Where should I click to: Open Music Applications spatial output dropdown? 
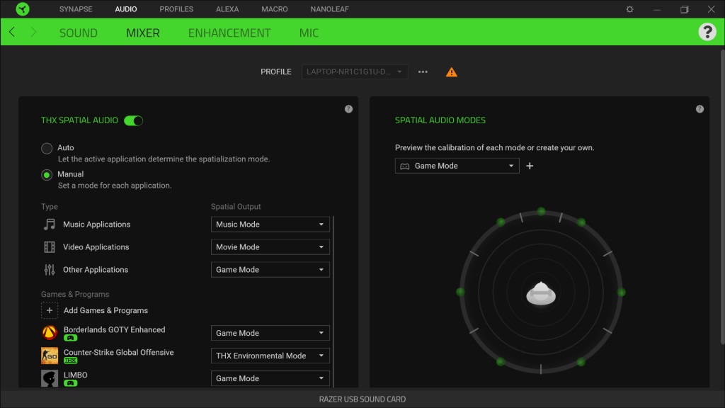pyautogui.click(x=270, y=225)
